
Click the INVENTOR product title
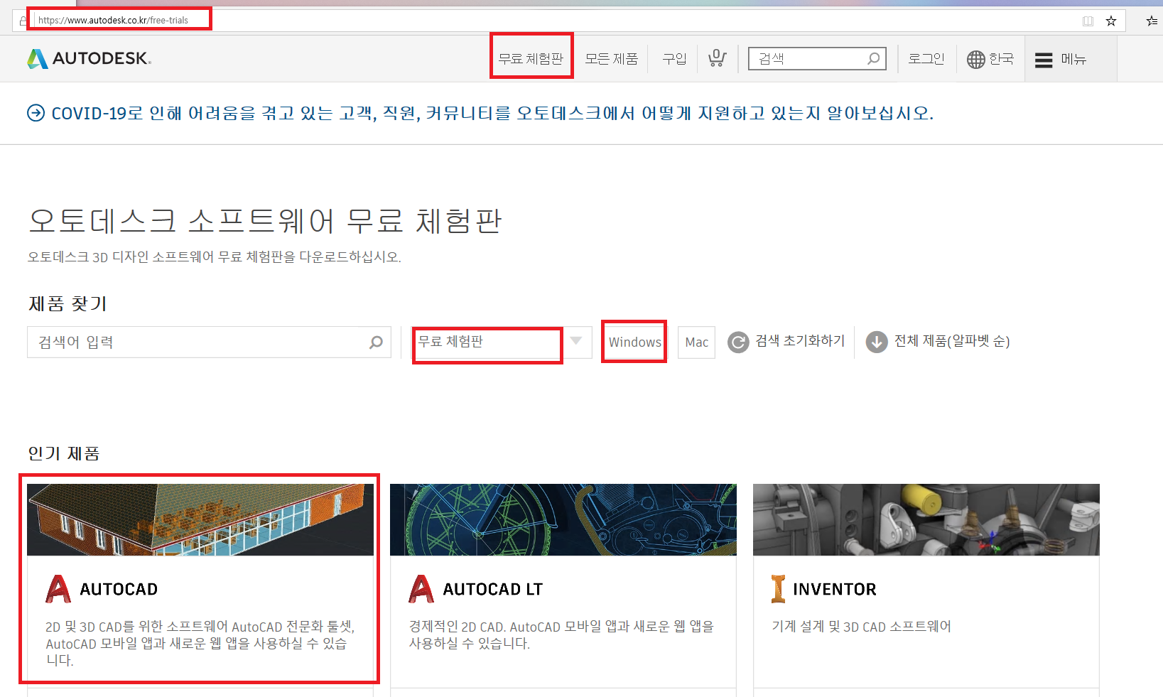(x=835, y=590)
